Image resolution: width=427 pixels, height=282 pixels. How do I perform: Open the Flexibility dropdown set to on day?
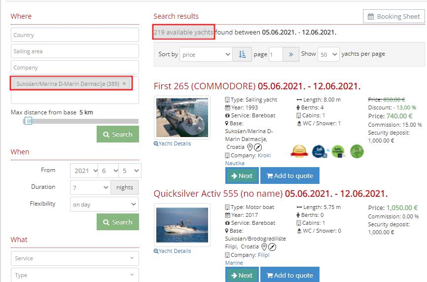(105, 204)
